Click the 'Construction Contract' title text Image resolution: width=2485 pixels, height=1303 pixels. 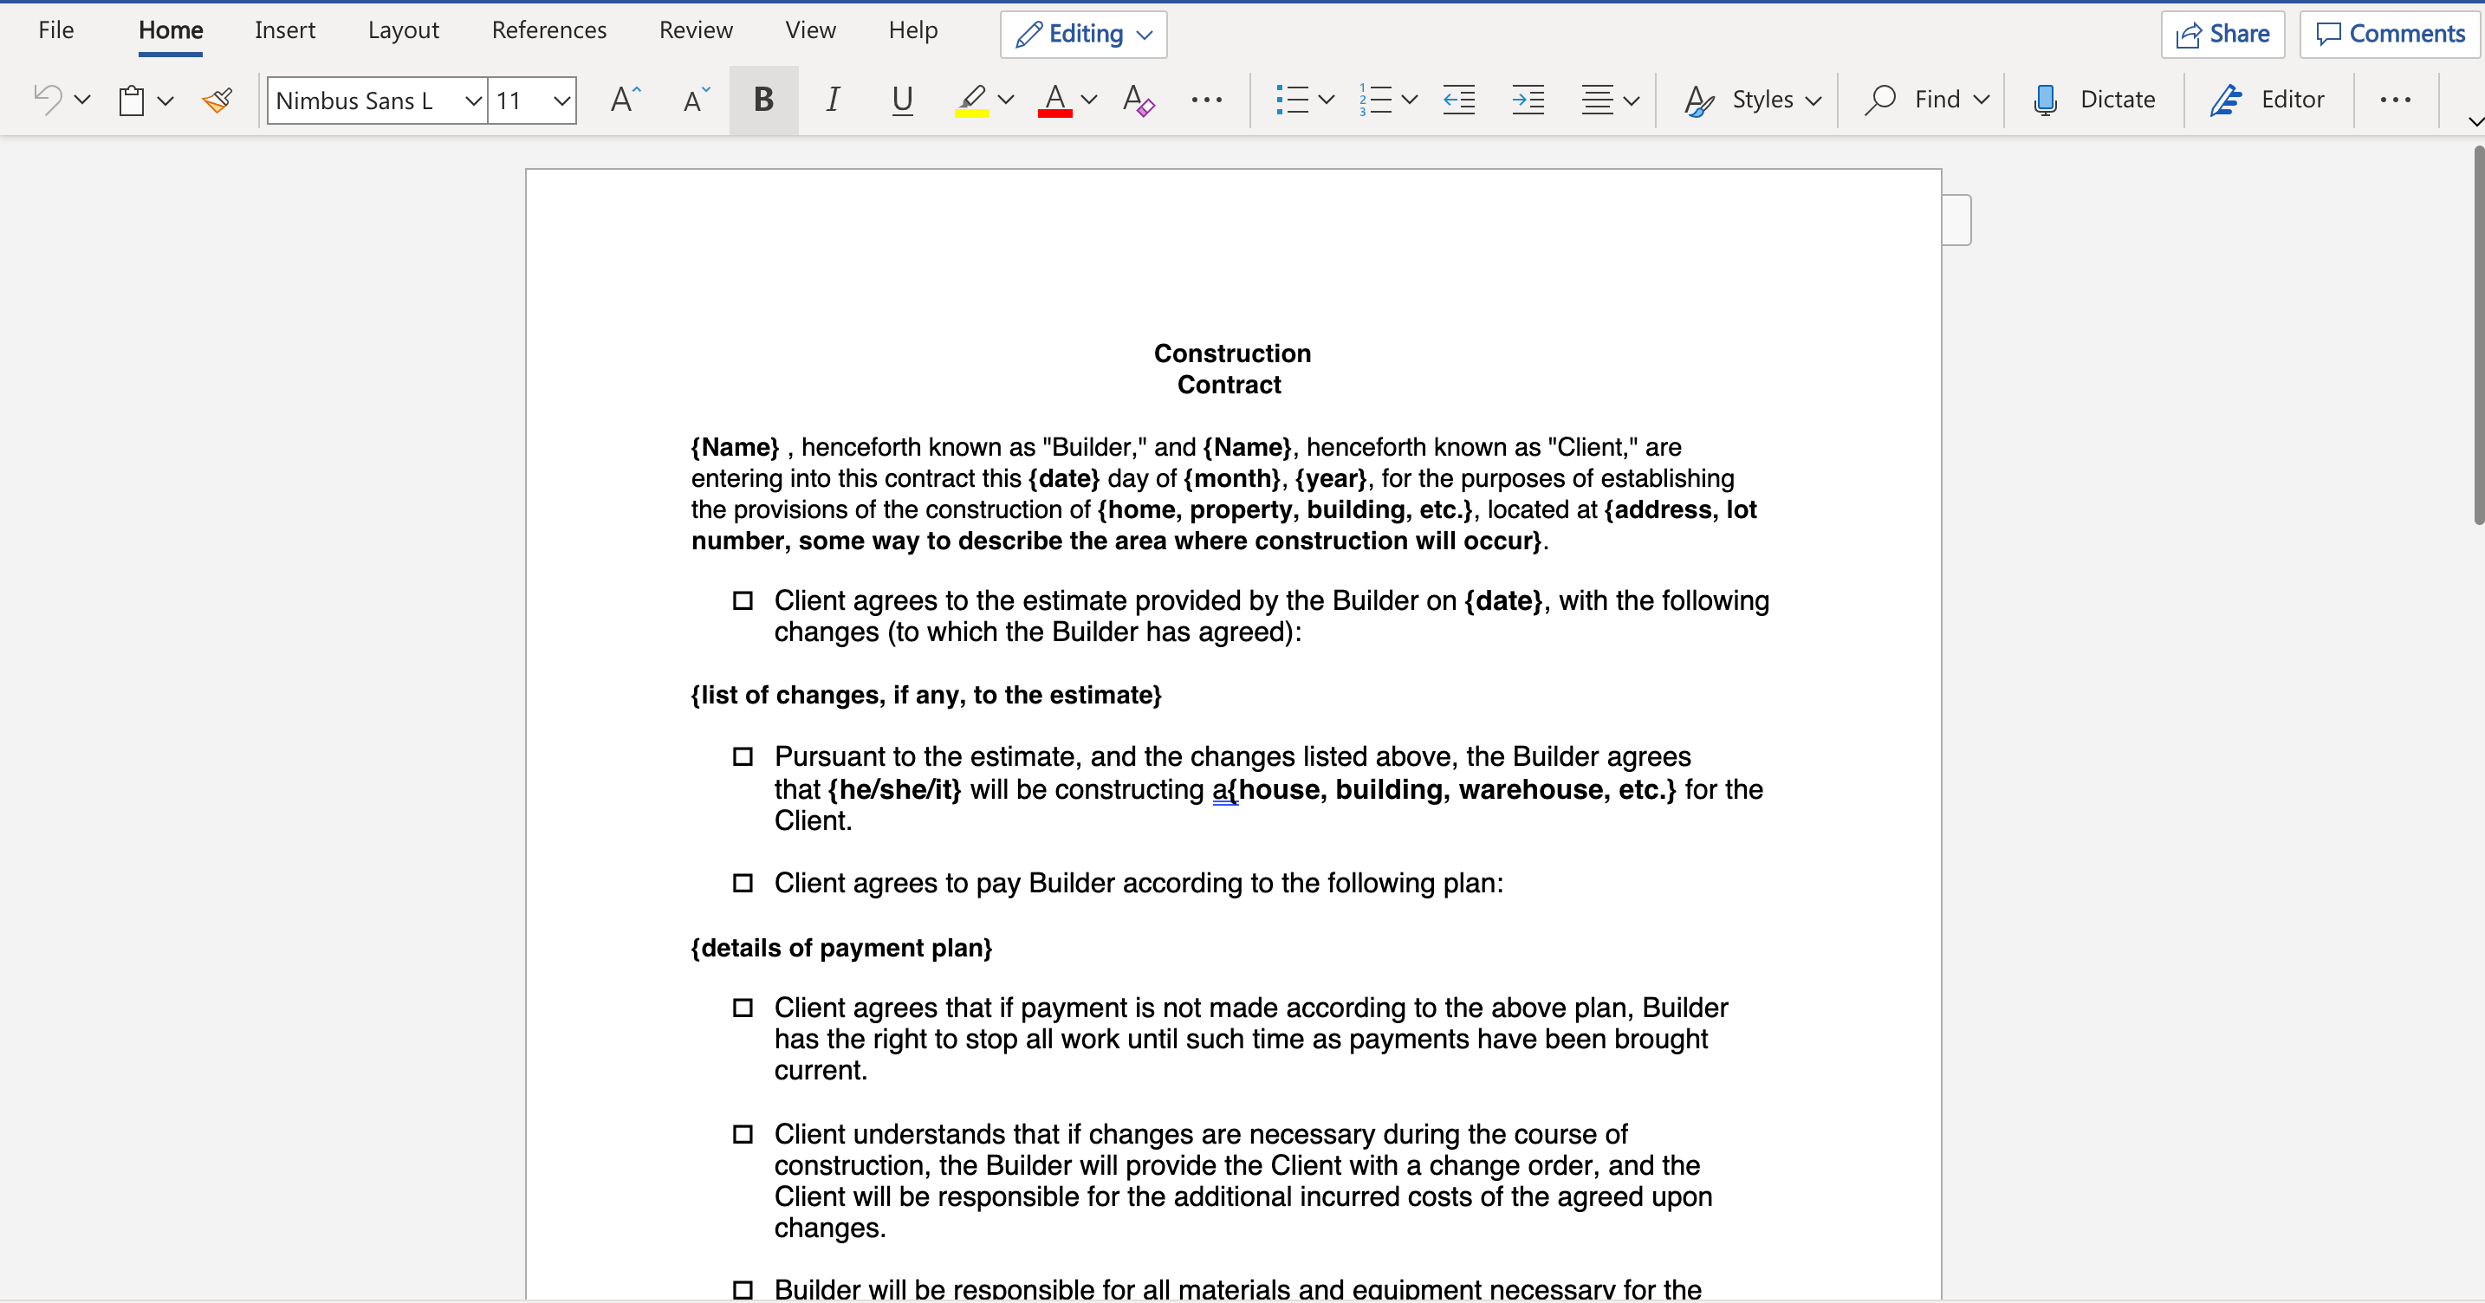(1232, 369)
